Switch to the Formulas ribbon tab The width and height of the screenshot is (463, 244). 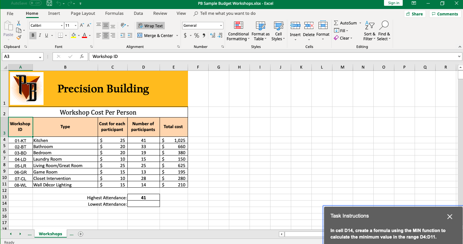(114, 14)
